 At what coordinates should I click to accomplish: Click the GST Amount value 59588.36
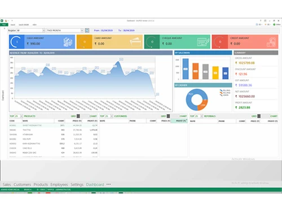(x=245, y=85)
